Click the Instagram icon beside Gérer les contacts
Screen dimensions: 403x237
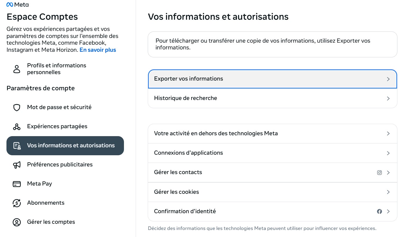(380, 173)
